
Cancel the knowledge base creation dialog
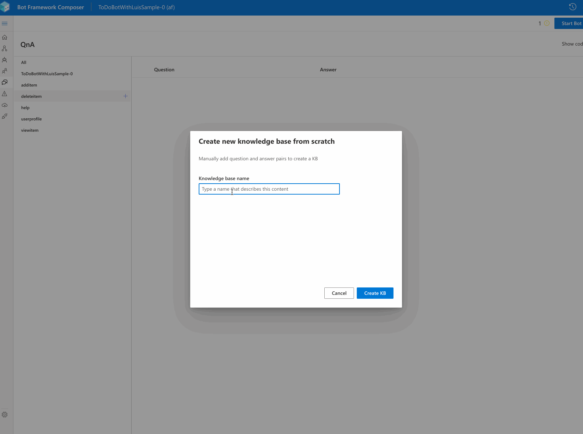tap(339, 293)
